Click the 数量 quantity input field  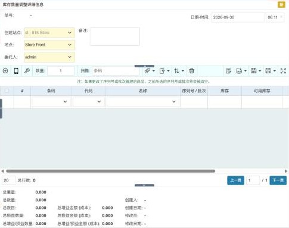pos(61,71)
